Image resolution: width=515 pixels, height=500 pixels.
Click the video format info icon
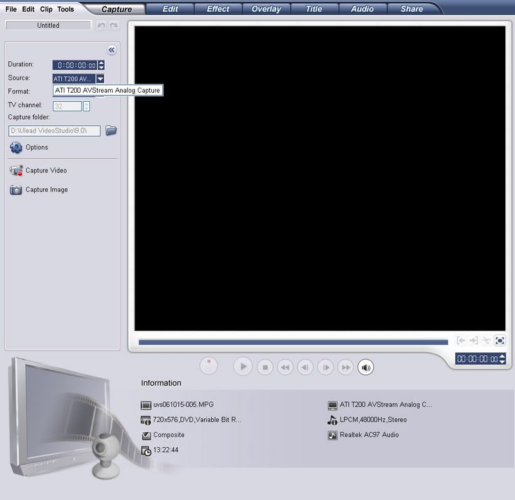[x=146, y=420]
